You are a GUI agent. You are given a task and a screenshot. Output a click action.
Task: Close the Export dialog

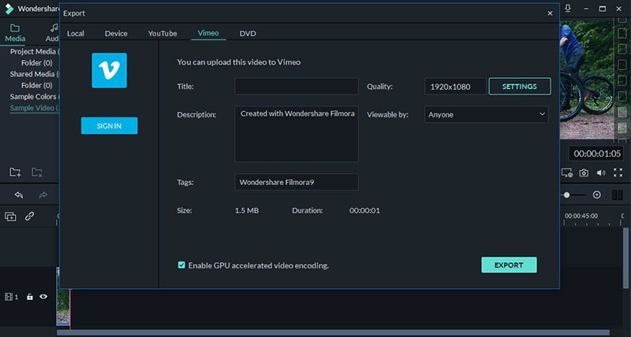550,13
